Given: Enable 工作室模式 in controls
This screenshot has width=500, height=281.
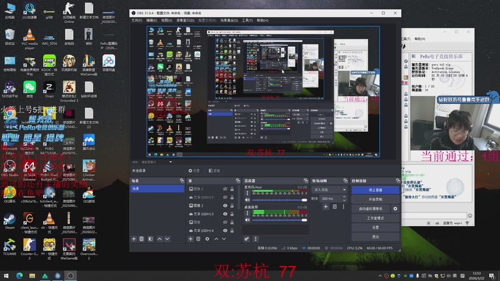Looking at the screenshot, I should [x=376, y=218].
